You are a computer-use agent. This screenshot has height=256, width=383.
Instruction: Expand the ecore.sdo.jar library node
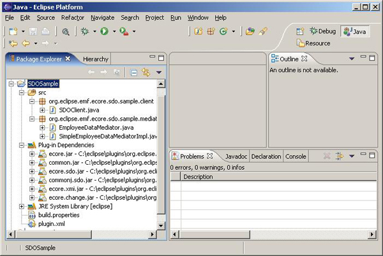tap(32, 172)
